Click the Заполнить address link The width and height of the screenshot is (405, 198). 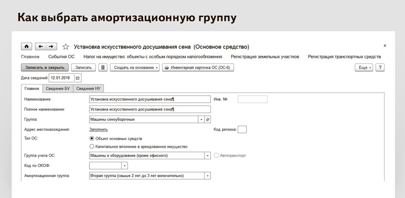(x=98, y=129)
